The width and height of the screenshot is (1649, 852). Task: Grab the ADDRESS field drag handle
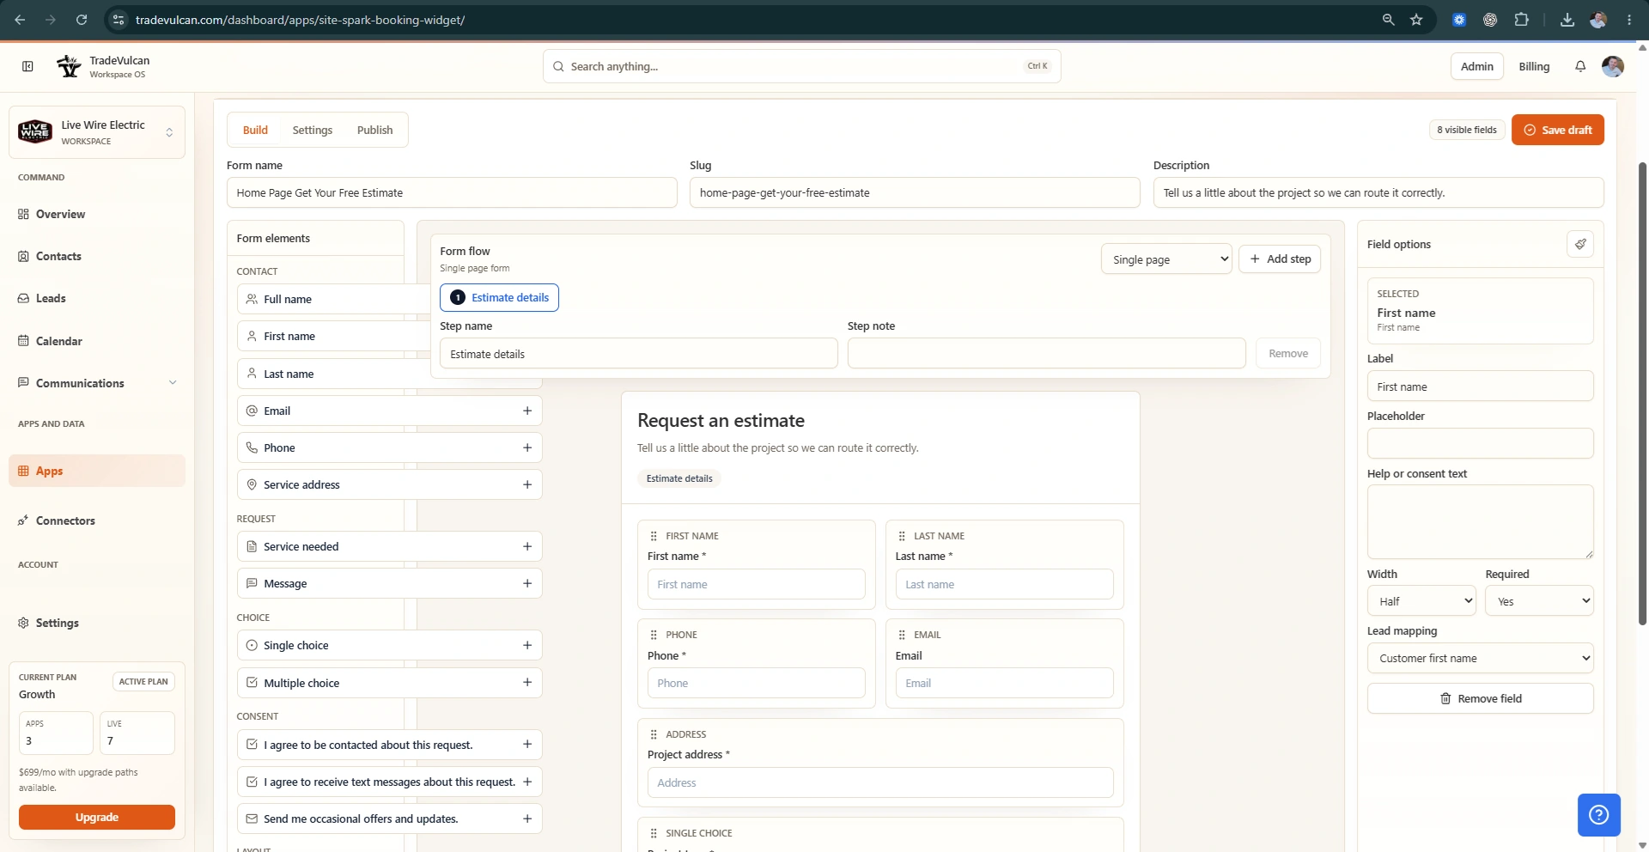pos(654,734)
